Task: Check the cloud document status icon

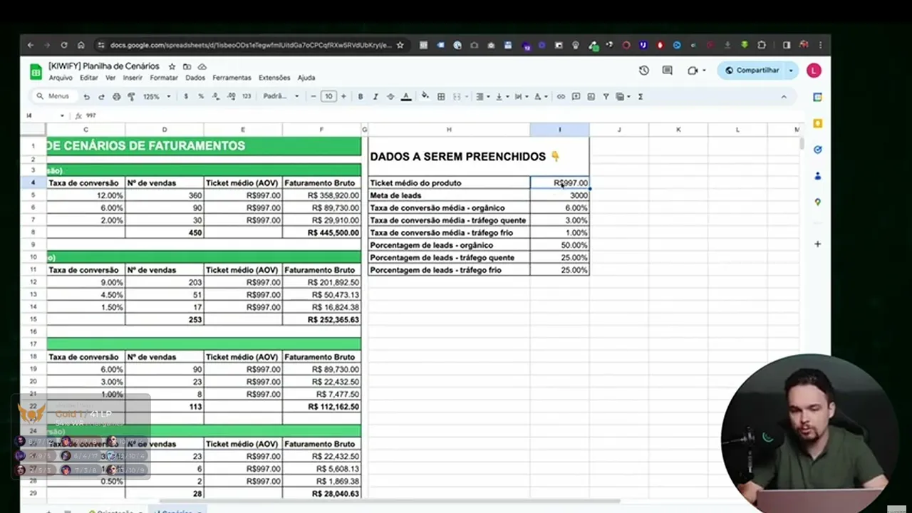Action: click(x=202, y=66)
